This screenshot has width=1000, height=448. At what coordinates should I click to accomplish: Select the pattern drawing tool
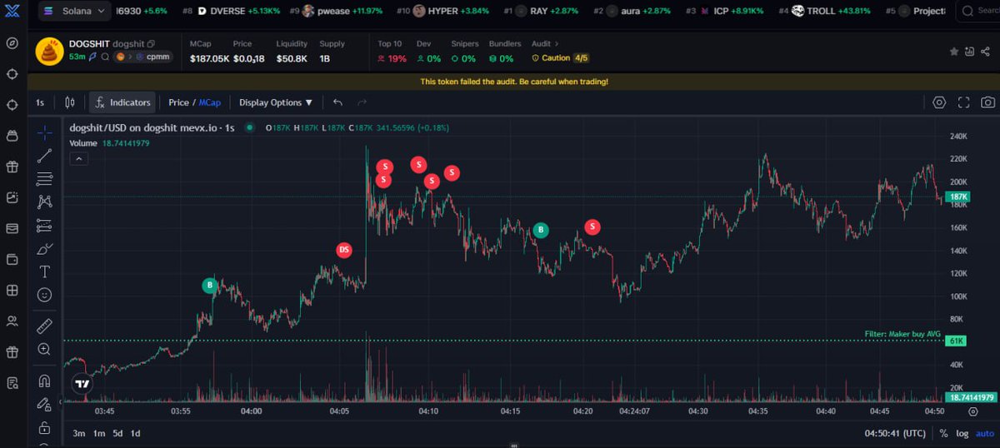(x=44, y=201)
